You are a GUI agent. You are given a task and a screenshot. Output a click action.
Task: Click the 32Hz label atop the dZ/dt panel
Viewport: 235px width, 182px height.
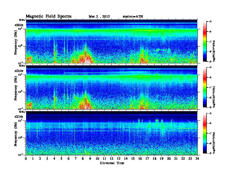point(22,112)
